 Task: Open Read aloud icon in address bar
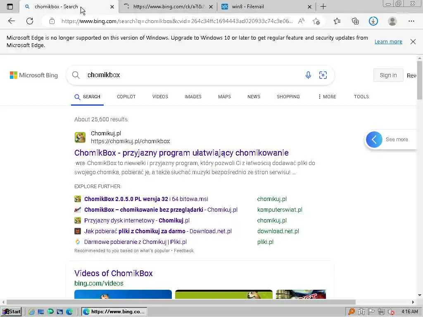pos(301,21)
